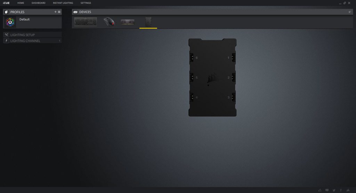Expand the Lighting Channel section
This screenshot has height=193, width=356.
[32, 41]
